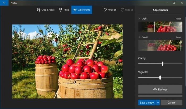Screen dimensions: 186x109
Task: Click the partially visible button below Red eye
Action: 160,96
